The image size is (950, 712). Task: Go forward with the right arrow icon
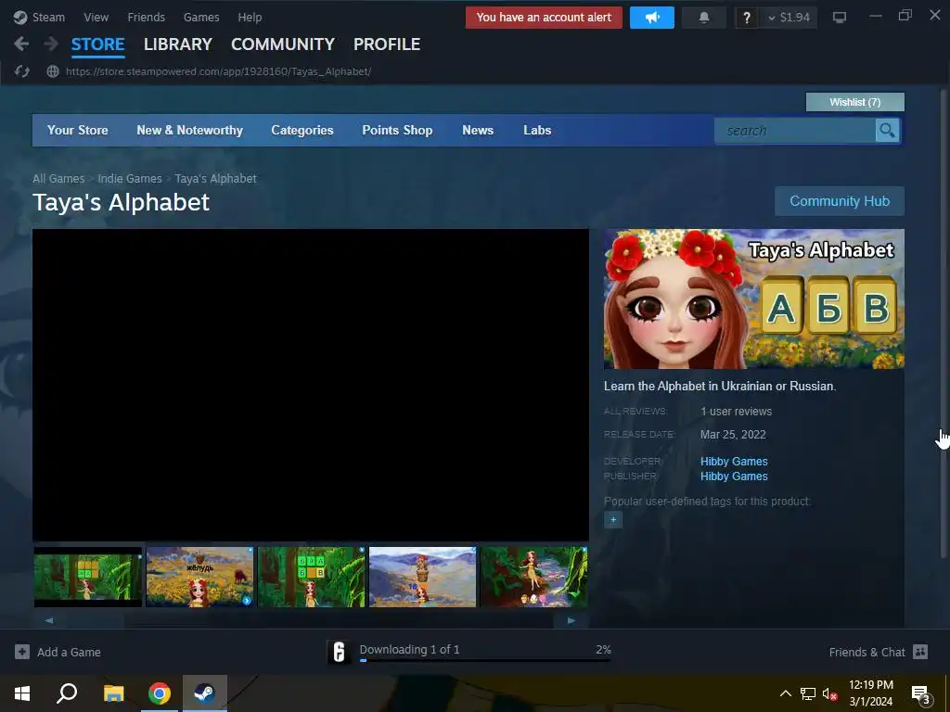[51, 44]
